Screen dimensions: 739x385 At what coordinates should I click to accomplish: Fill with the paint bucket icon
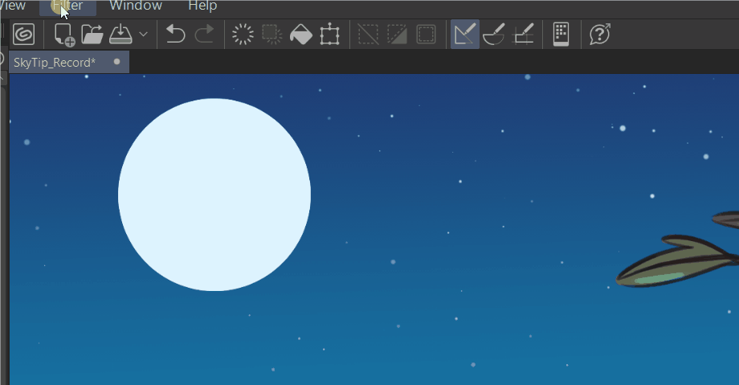[300, 35]
